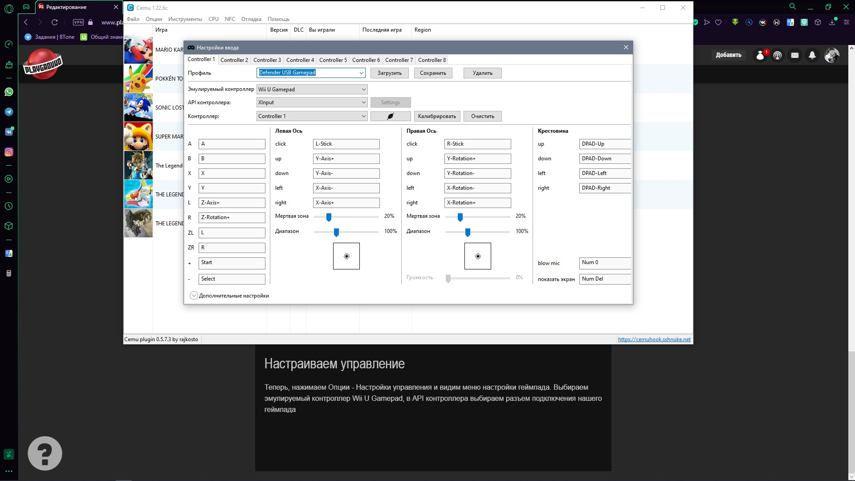Open the emulated controller Wii U Gamepad dropdown
This screenshot has height=481, width=855.
312,90
